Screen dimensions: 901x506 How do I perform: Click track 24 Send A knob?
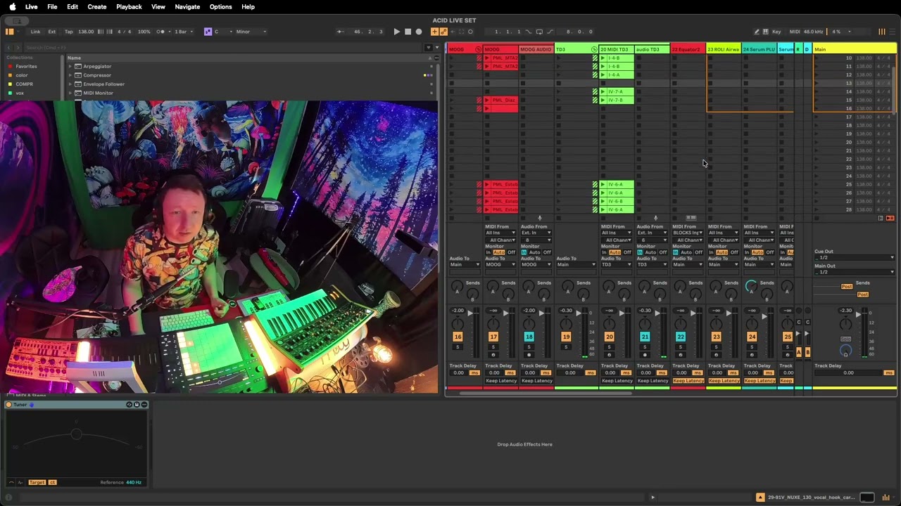tap(751, 286)
